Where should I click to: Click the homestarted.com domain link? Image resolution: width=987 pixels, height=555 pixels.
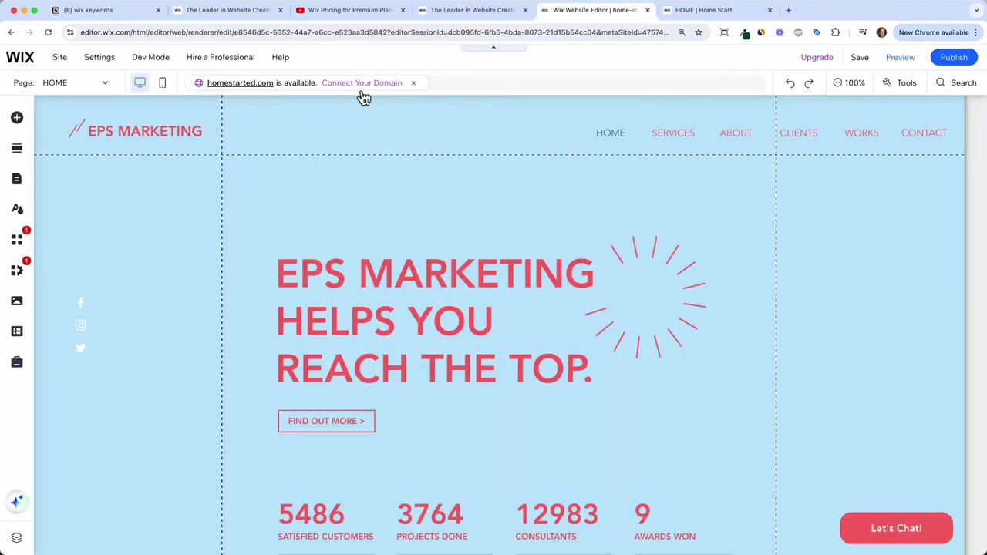240,82
